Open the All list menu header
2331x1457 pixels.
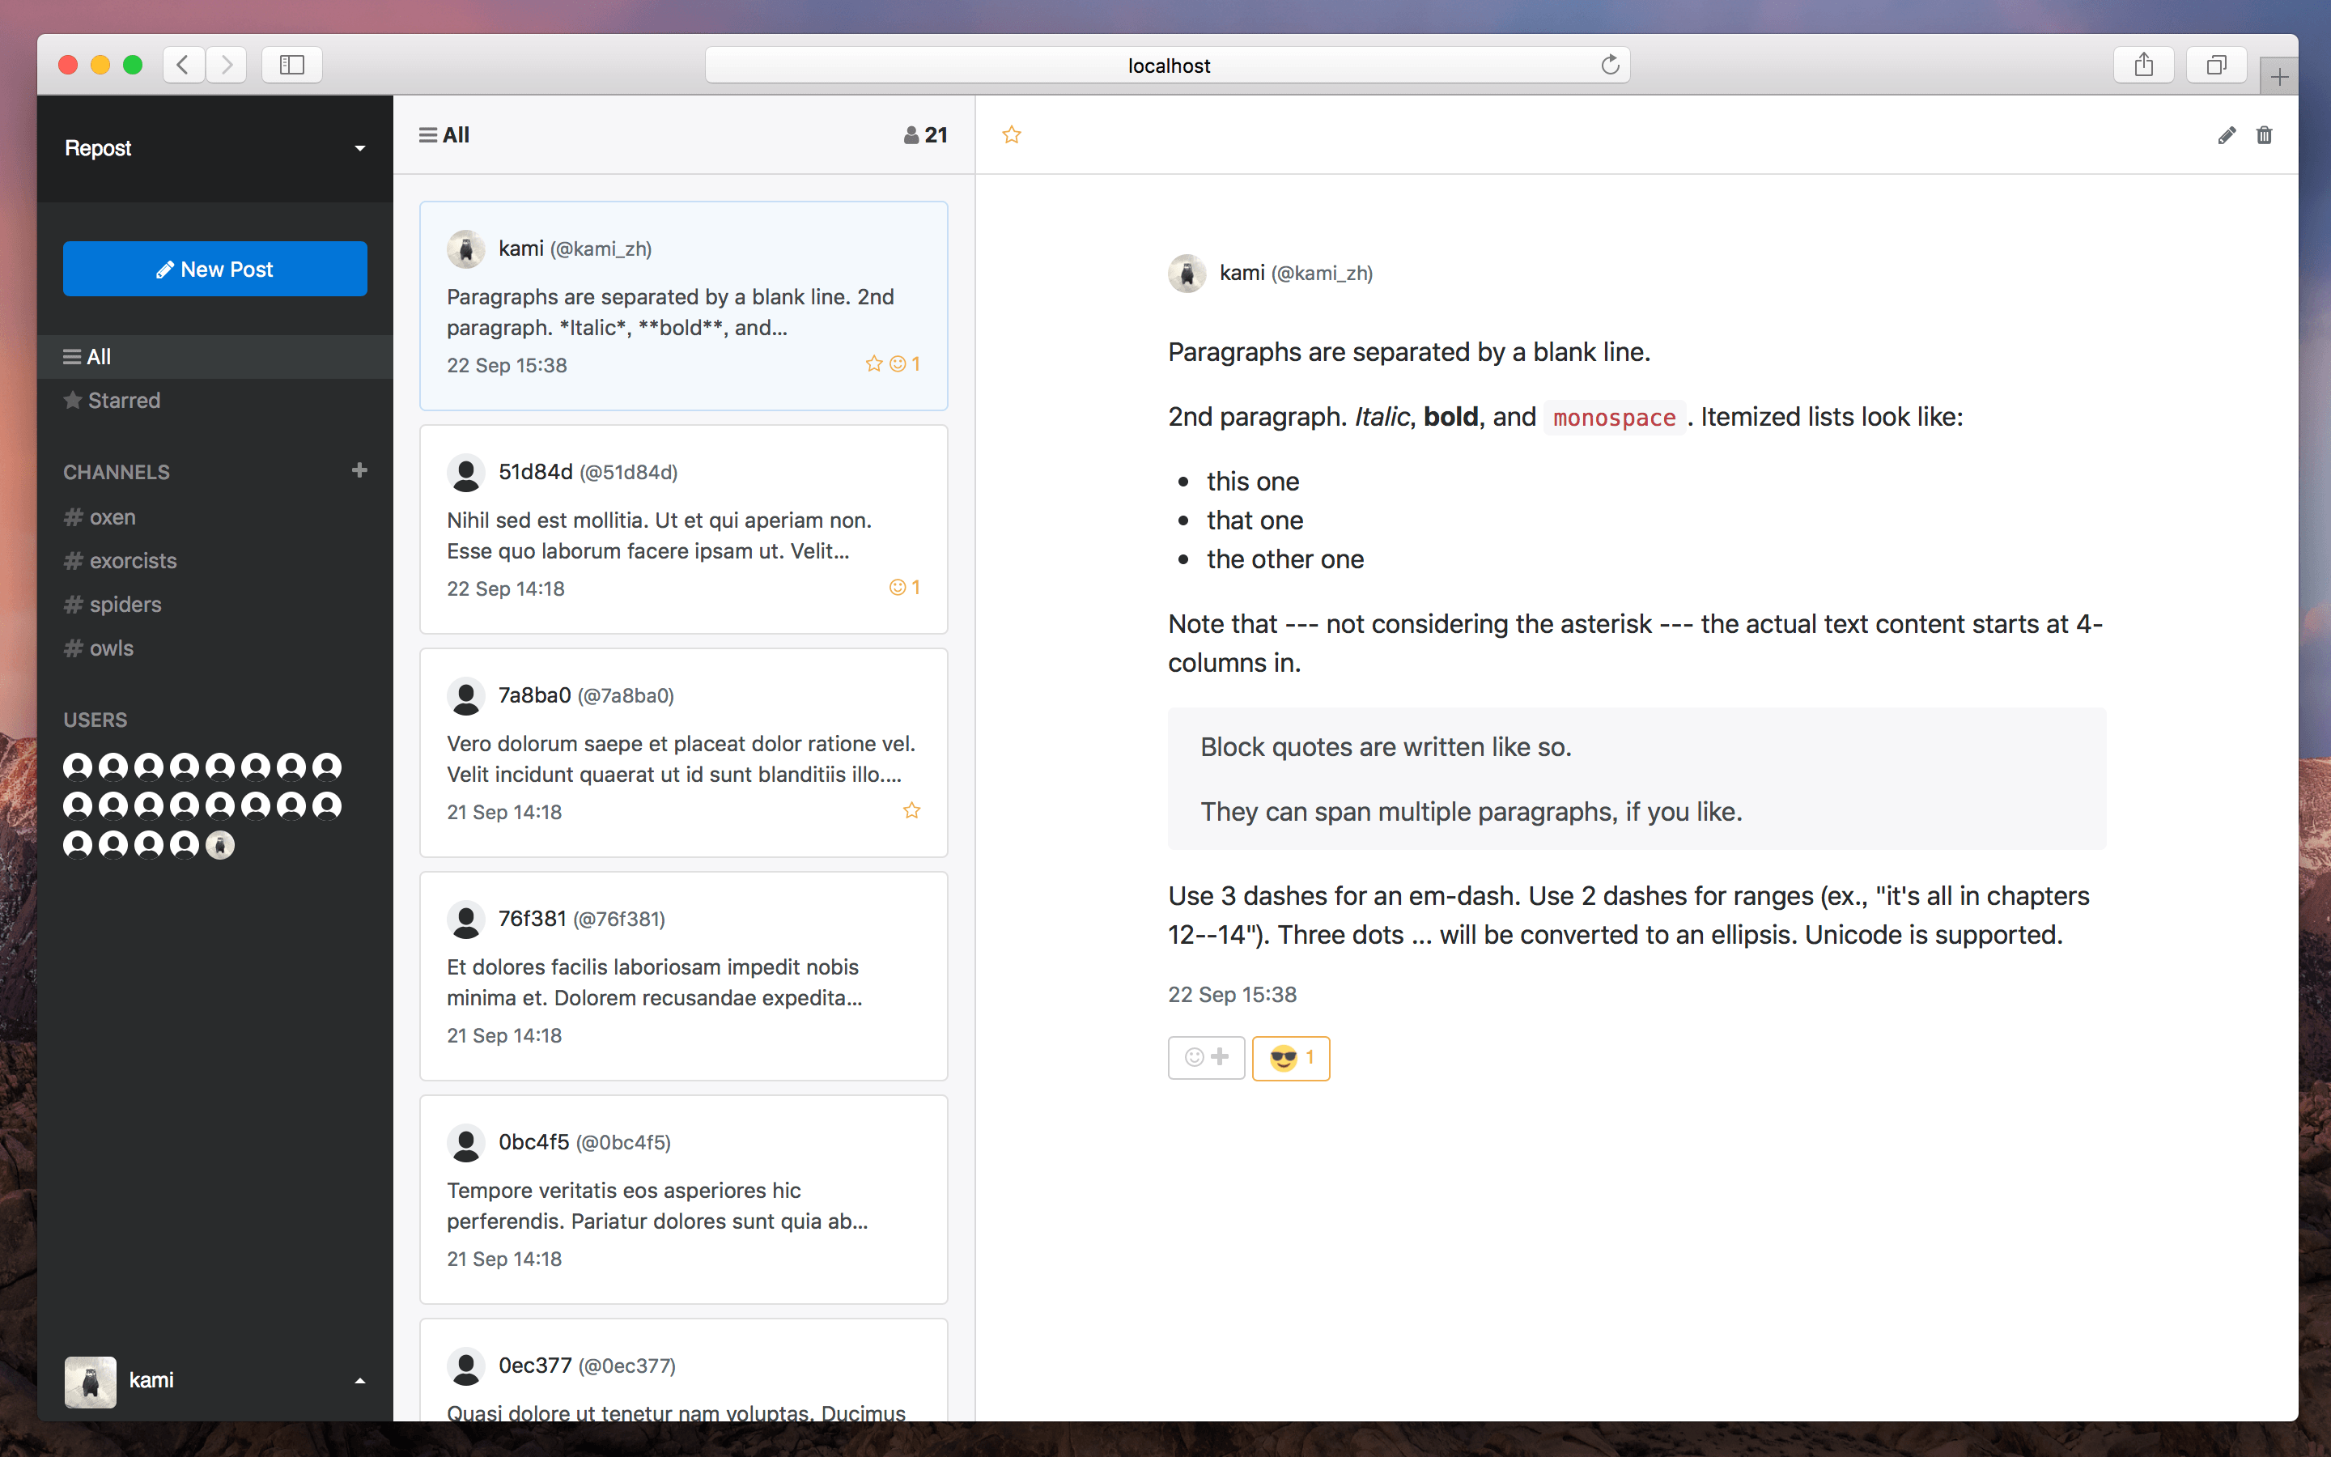(444, 135)
